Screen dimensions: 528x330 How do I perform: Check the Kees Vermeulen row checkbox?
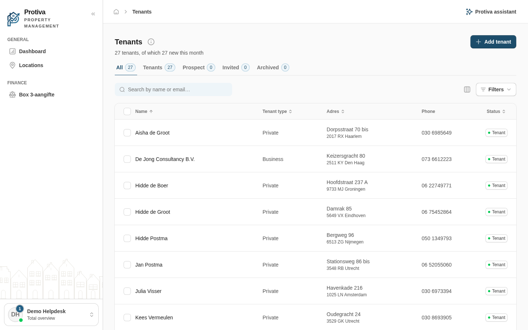127,318
